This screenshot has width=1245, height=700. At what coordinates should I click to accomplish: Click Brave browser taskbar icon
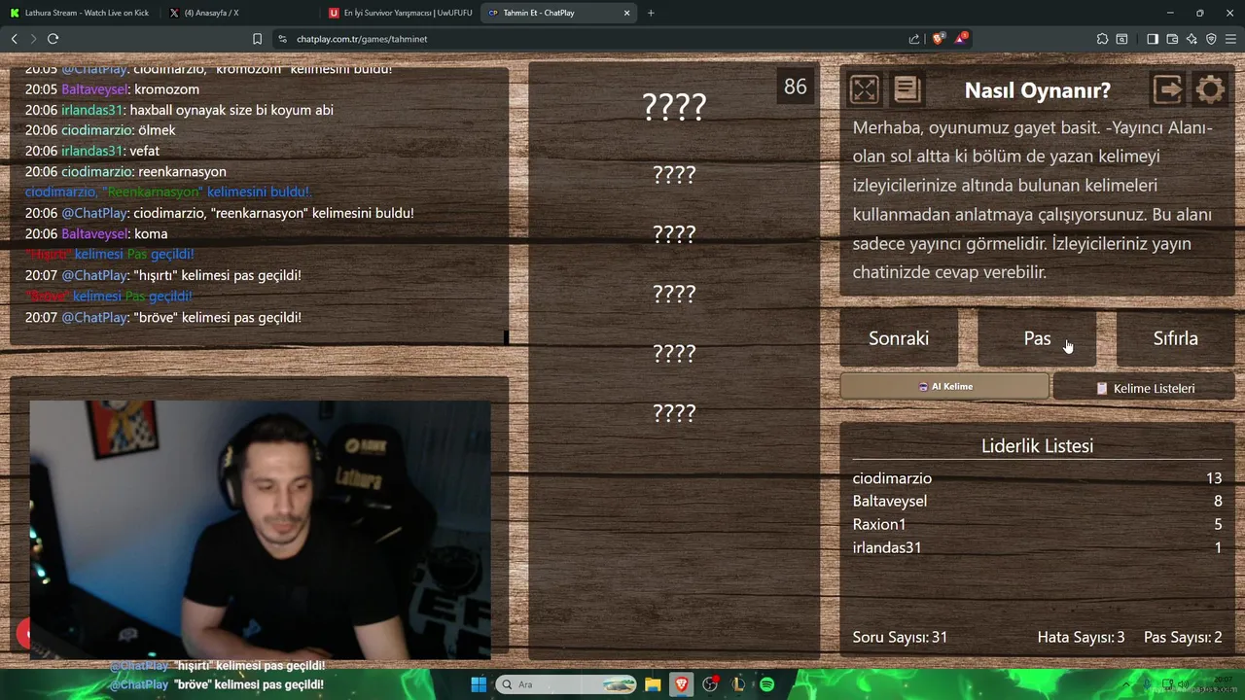click(681, 684)
